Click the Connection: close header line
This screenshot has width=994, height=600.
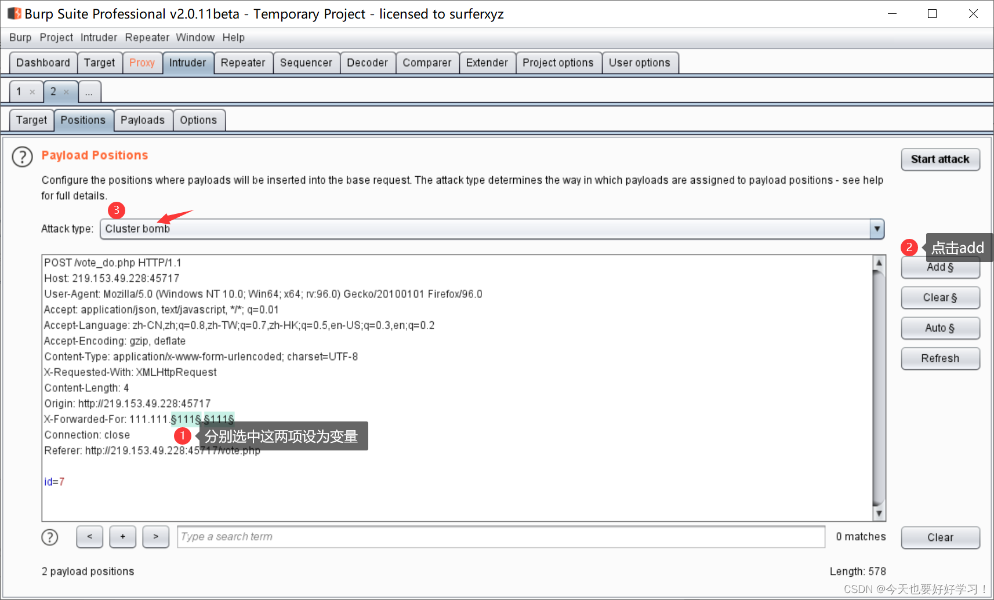(87, 435)
